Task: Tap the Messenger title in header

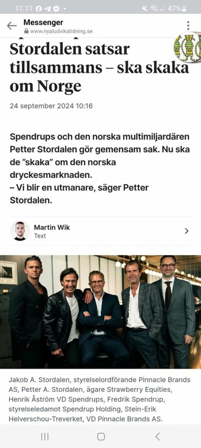Action: tap(43, 22)
